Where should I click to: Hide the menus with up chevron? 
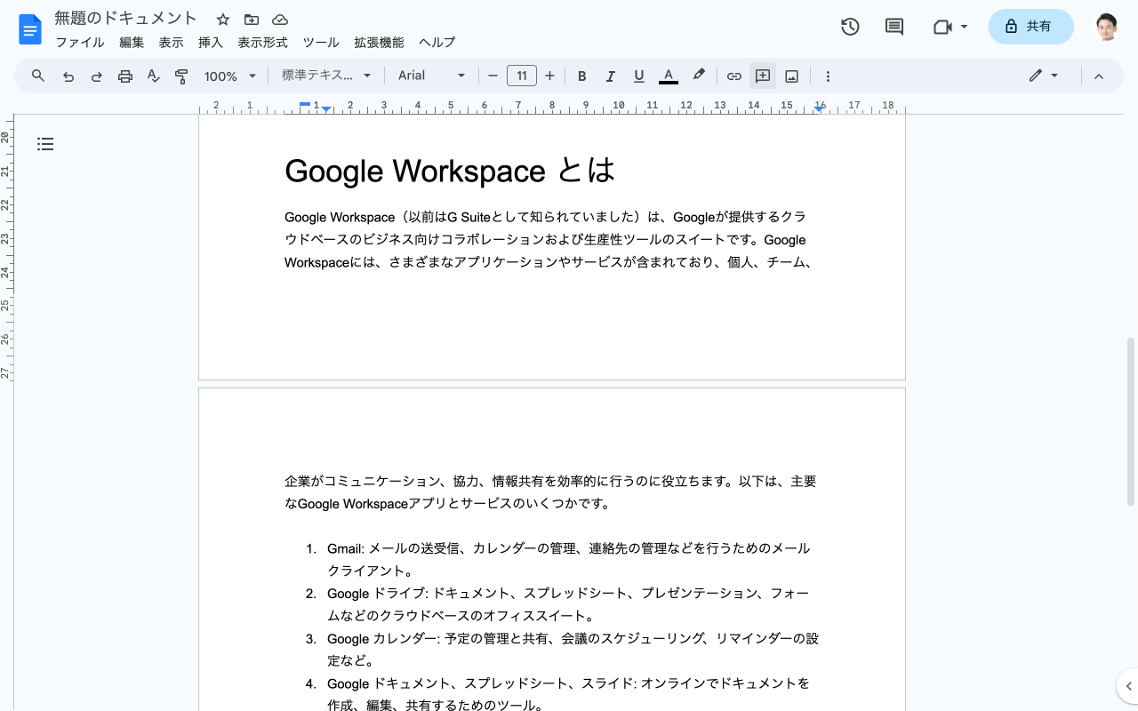pos(1099,76)
